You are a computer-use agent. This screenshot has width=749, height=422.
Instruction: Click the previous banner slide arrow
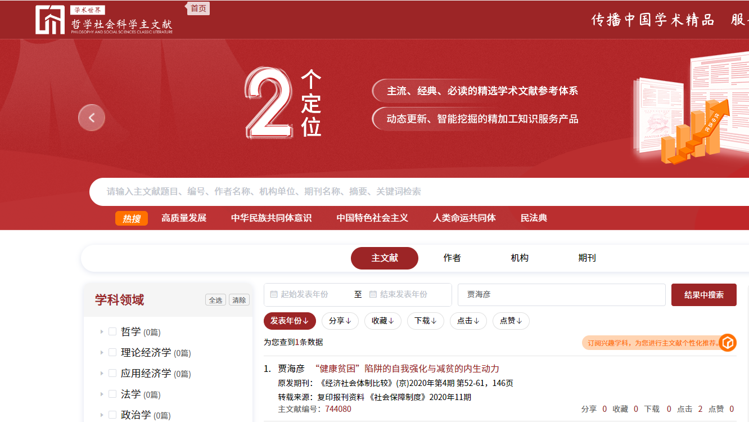pos(92,118)
